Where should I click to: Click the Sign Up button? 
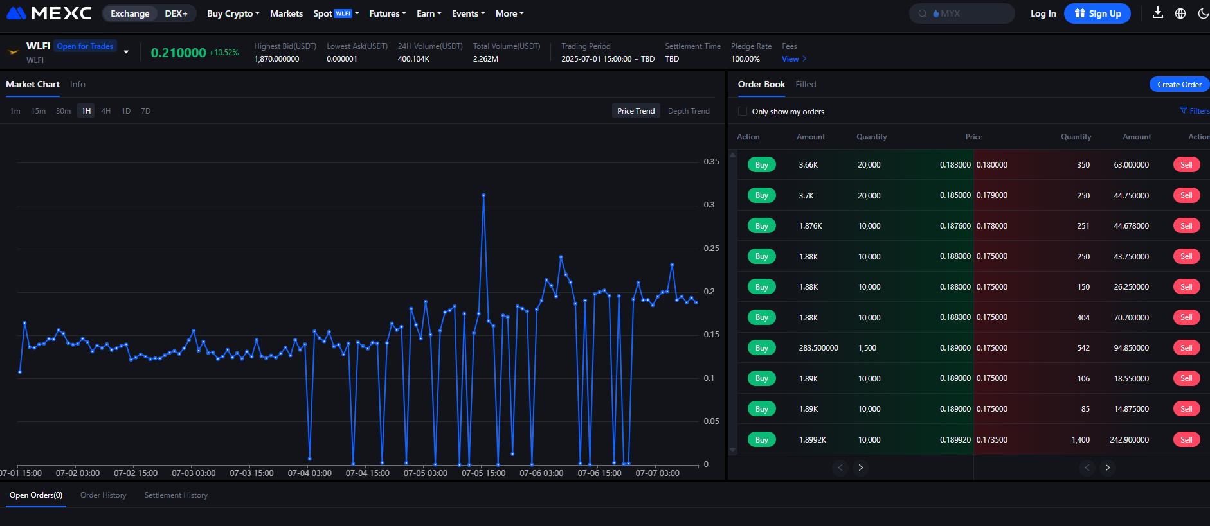[1097, 13]
